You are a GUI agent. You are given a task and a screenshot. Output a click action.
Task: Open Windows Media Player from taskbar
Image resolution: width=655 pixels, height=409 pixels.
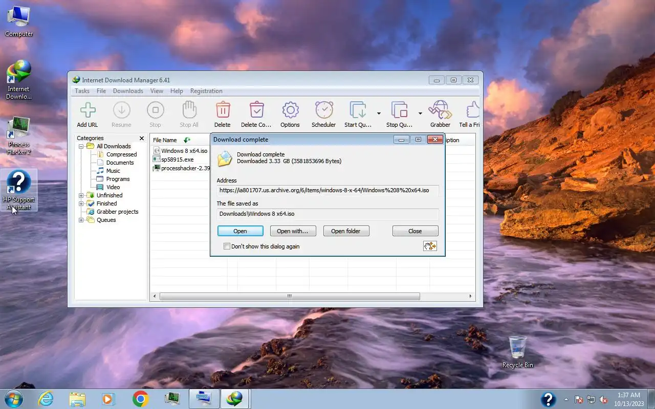[x=108, y=399]
